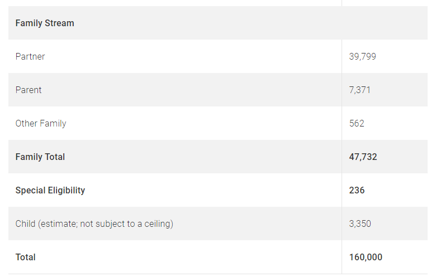436x277 pixels.
Task: Click the Other Family value 562
Action: click(x=357, y=124)
